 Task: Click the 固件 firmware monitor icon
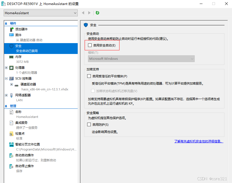(x=11, y=35)
